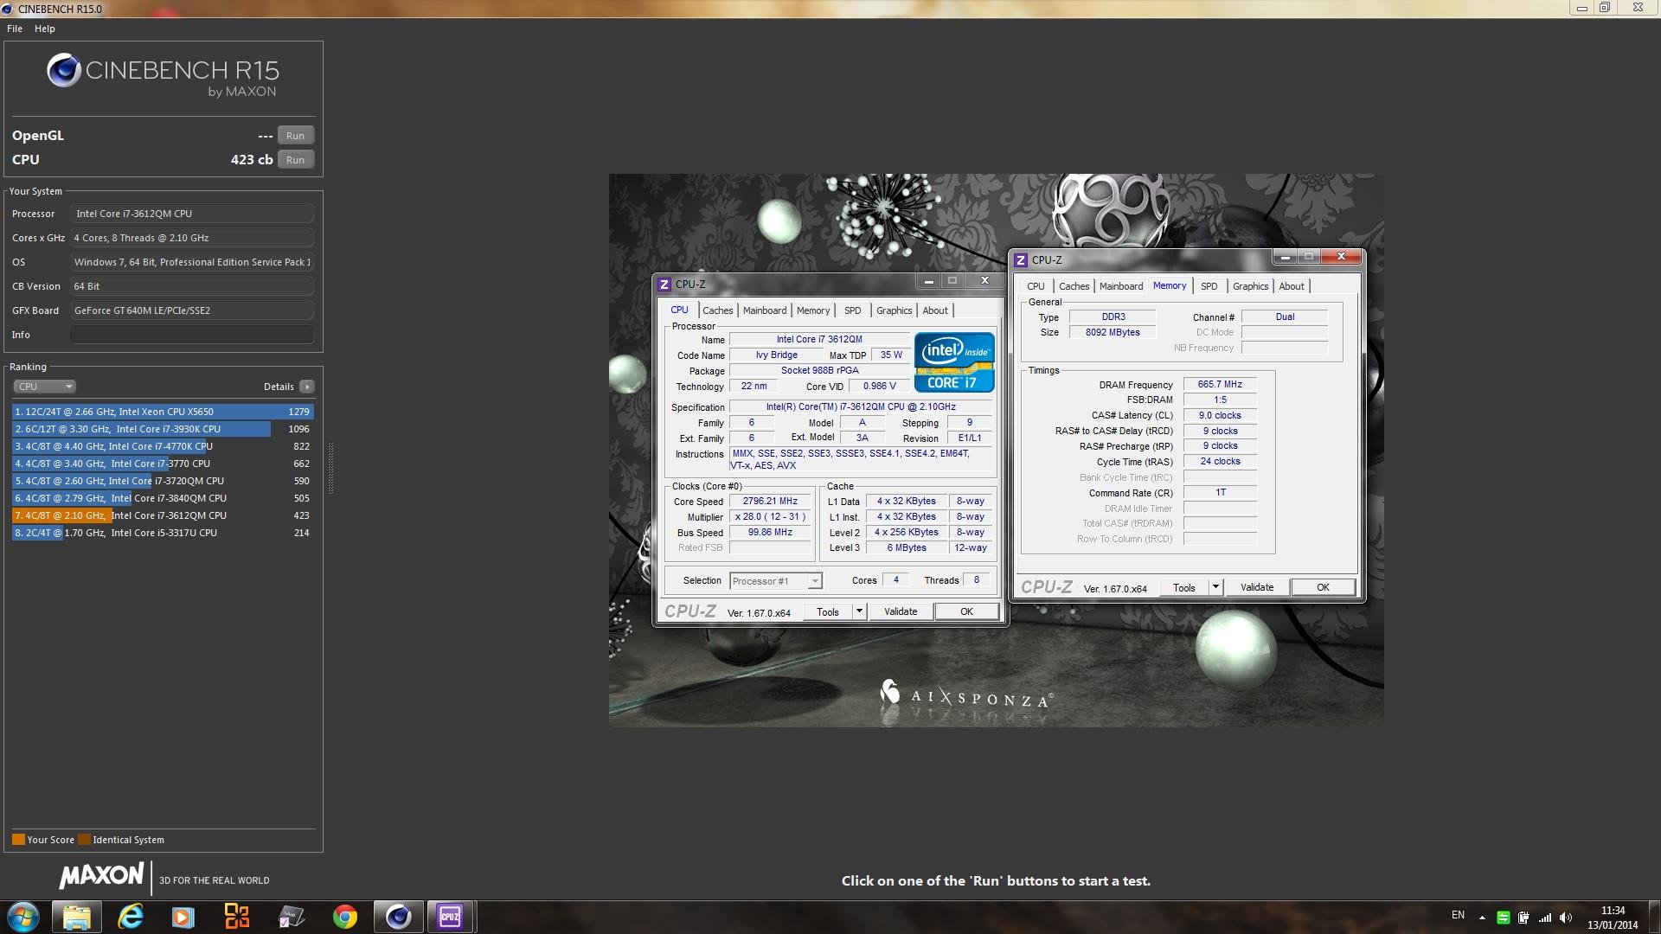Image resolution: width=1661 pixels, height=934 pixels.
Task: Launch Google Chrome from the taskbar
Action: 344,917
